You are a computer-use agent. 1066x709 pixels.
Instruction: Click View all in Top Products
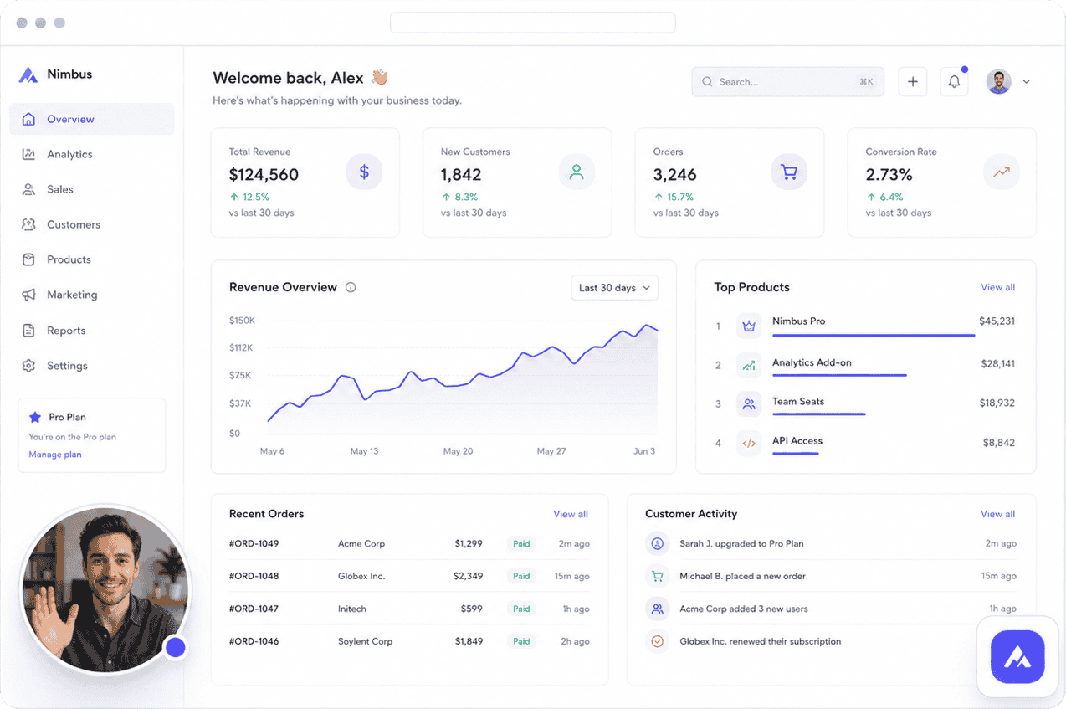tap(997, 287)
